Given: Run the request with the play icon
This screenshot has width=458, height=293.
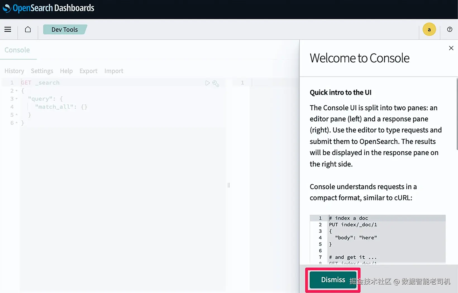Looking at the screenshot, I should point(207,83).
